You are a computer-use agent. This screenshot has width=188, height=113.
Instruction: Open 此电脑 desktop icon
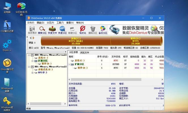(x=7, y=7)
